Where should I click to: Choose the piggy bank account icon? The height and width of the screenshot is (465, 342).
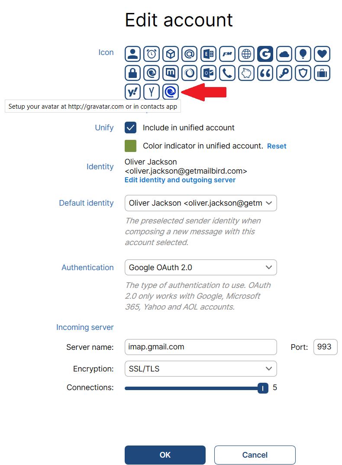click(x=246, y=73)
